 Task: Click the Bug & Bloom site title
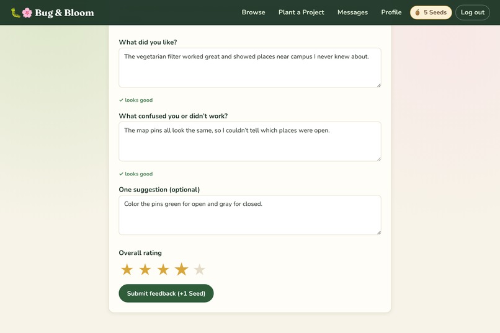click(65, 13)
